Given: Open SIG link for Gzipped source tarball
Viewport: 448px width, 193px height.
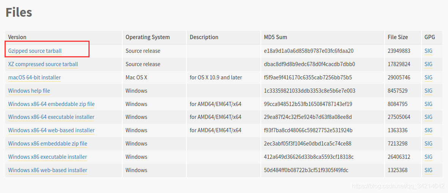Looking at the screenshot, I should point(428,51).
